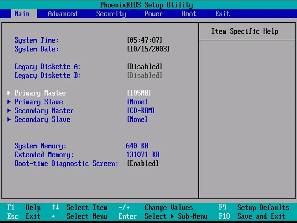Expand the Secondary Master arrow

tap(9, 110)
